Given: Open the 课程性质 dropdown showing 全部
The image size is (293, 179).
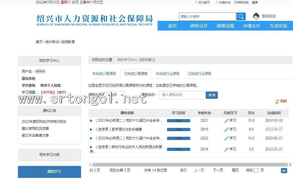Looking at the screenshot, I should click(115, 95).
